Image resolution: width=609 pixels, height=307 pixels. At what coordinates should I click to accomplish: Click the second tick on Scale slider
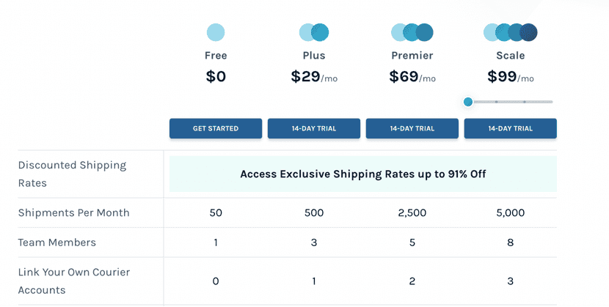pyautogui.click(x=497, y=102)
